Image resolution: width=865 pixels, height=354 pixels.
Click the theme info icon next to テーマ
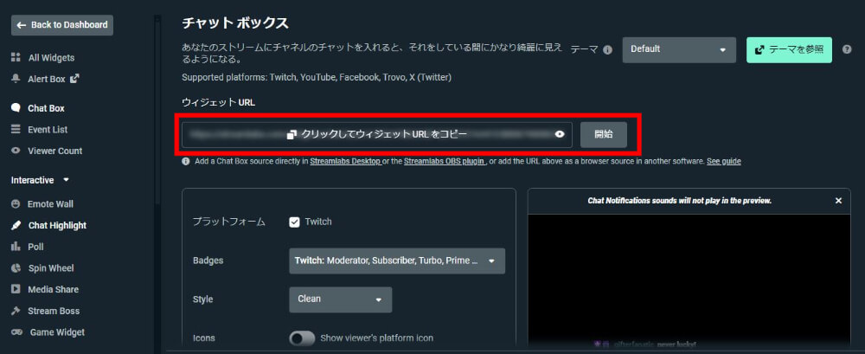(608, 49)
